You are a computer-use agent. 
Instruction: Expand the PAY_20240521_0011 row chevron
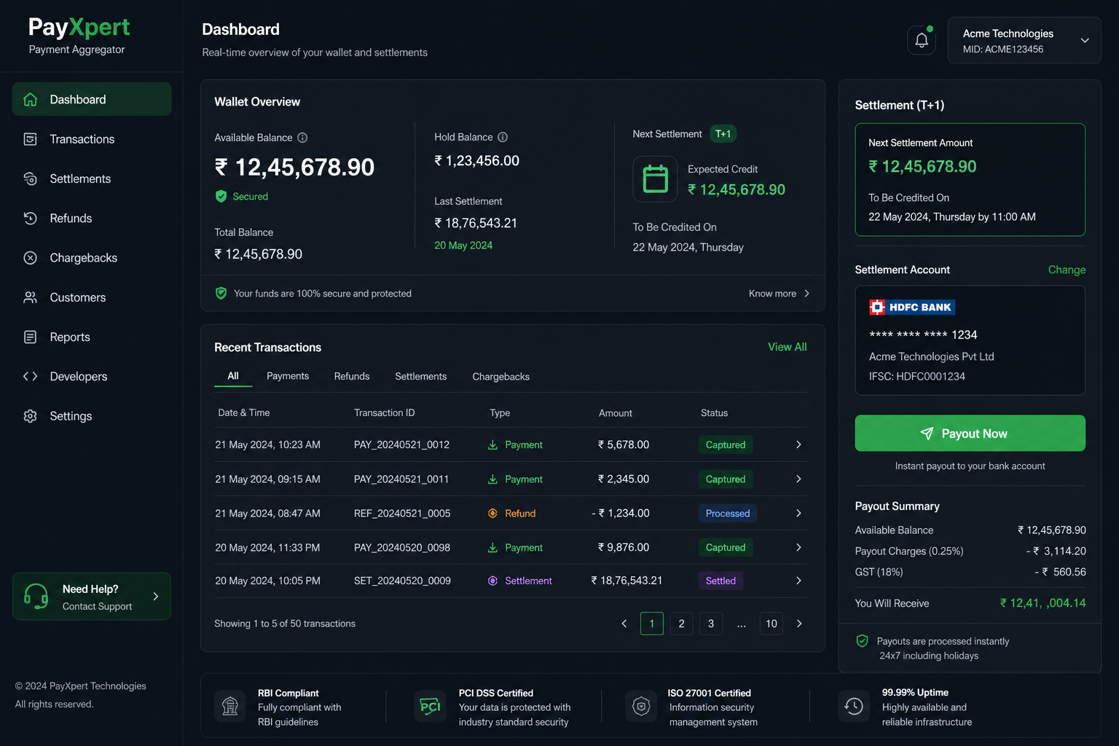tap(798, 479)
